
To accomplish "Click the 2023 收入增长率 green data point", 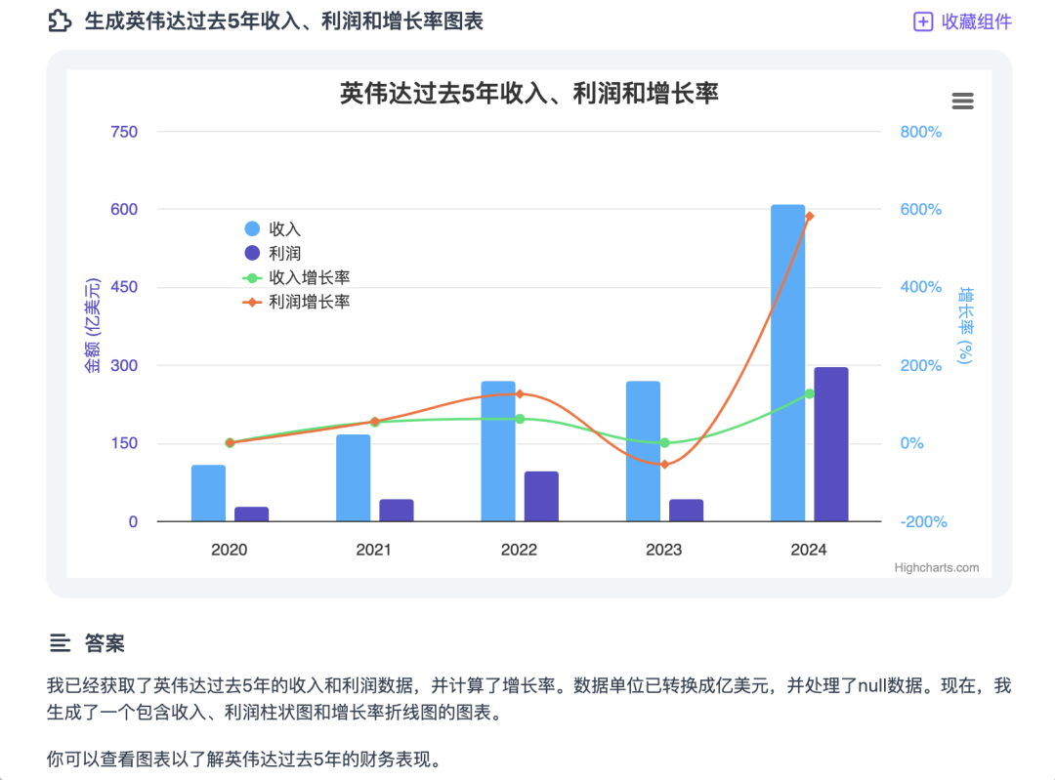I will coord(665,443).
